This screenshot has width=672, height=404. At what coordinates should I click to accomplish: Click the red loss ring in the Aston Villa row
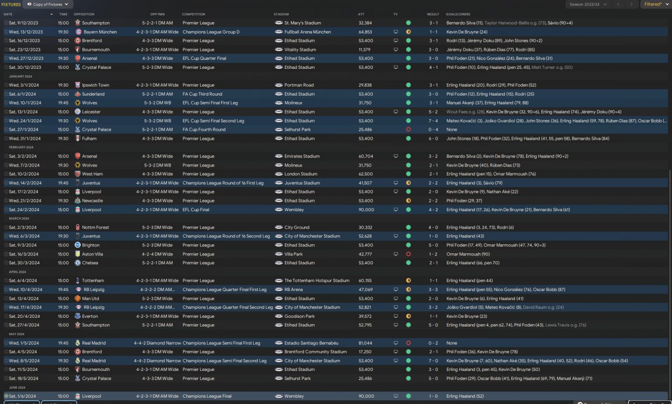click(x=408, y=254)
